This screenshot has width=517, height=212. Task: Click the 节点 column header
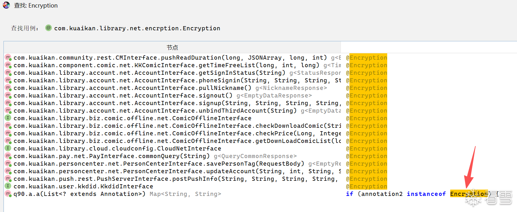tap(172, 47)
